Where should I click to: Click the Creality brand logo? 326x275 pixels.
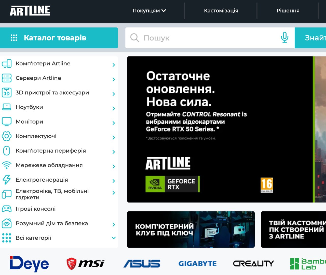(253, 264)
